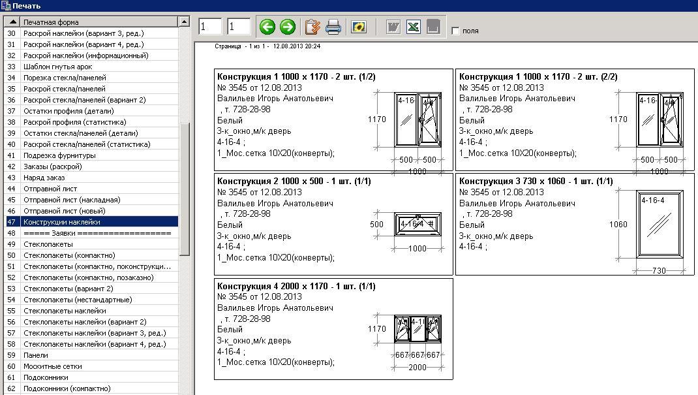This screenshot has width=698, height=395.
Task: Click window drawing of Конструкция 1 (1/2)
Action: (417, 119)
